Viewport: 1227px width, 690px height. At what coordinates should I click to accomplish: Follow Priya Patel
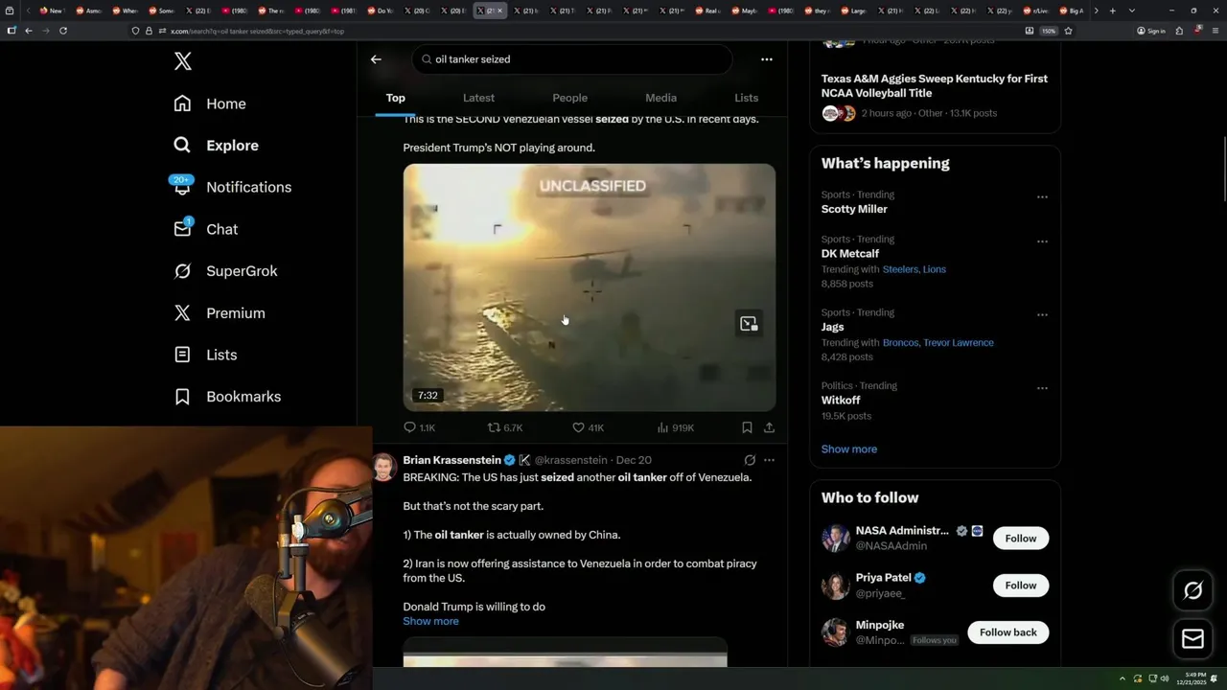pos(1021,586)
